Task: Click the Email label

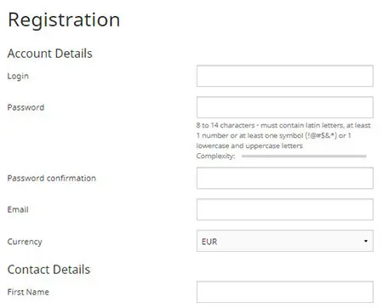Action: tap(18, 209)
